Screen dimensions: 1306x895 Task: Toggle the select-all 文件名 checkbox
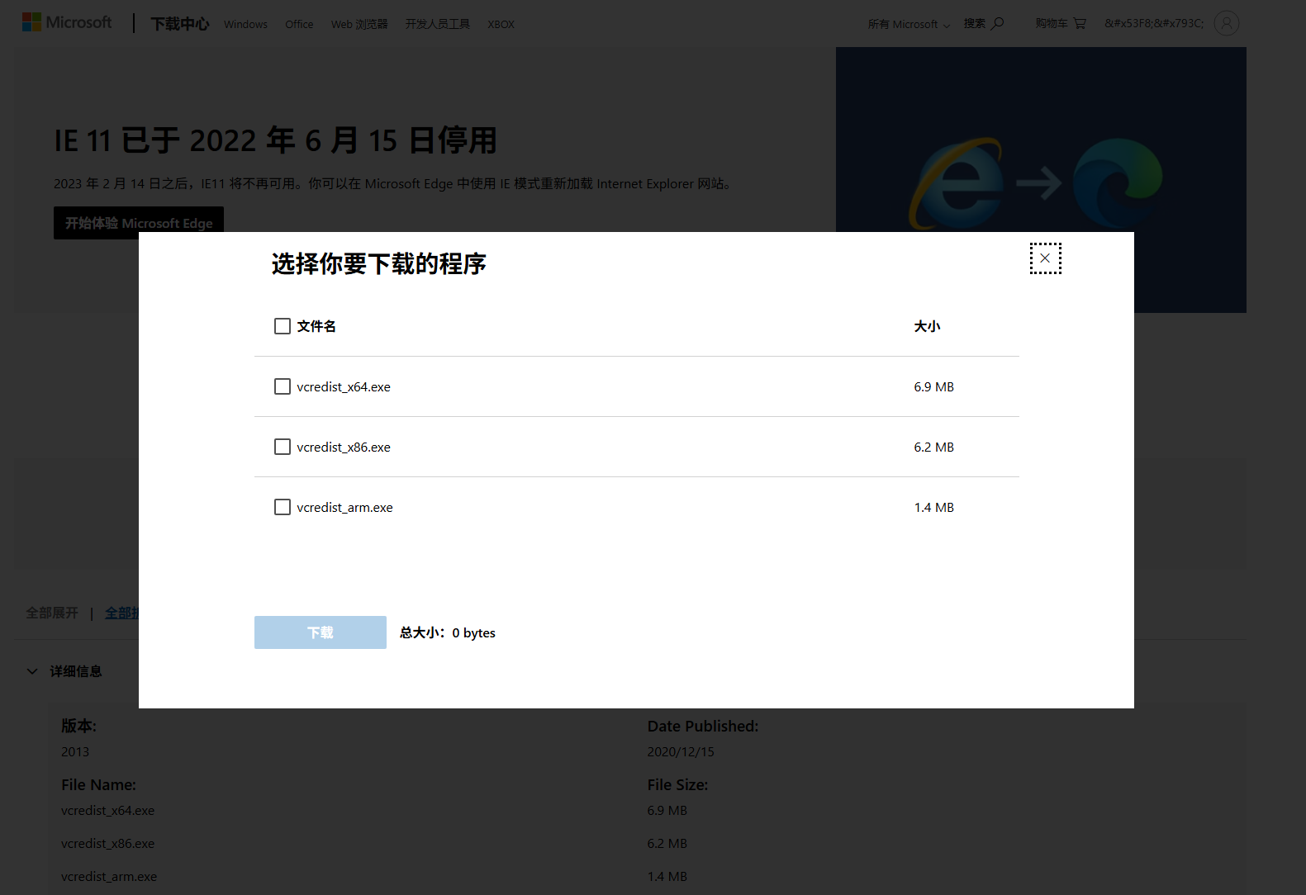coord(283,326)
